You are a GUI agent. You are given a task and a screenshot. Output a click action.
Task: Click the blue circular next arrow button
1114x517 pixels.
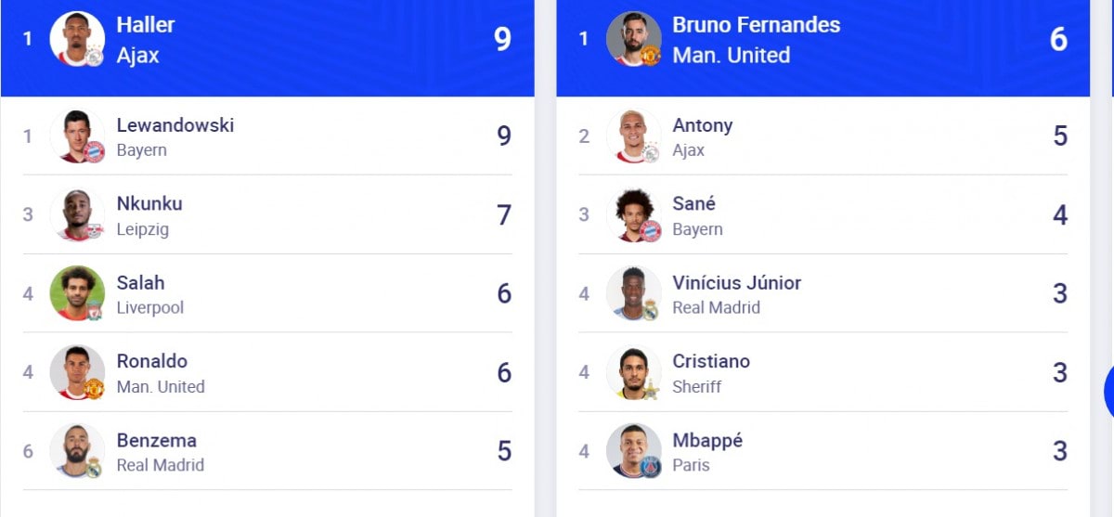click(1108, 392)
